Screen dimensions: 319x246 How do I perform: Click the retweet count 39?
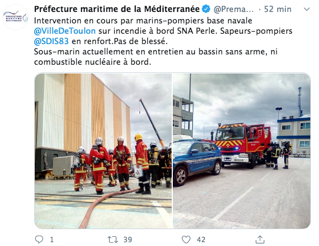(128, 239)
